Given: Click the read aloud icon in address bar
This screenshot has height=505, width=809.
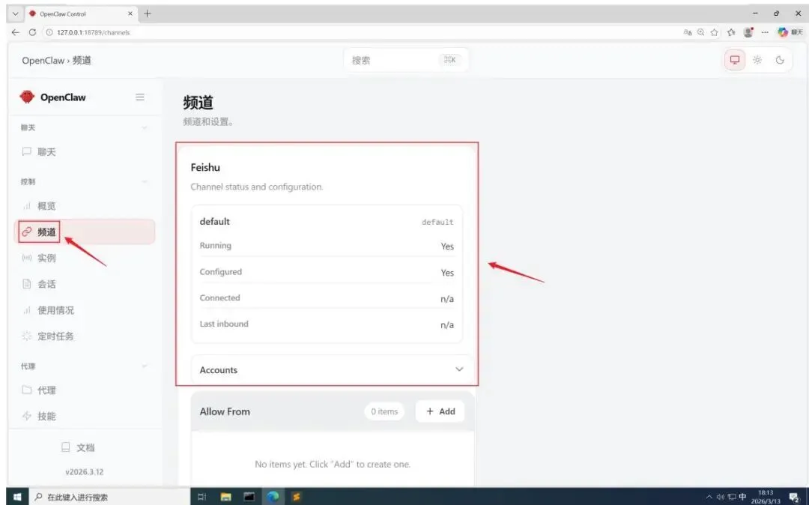Looking at the screenshot, I should pyautogui.click(x=687, y=32).
